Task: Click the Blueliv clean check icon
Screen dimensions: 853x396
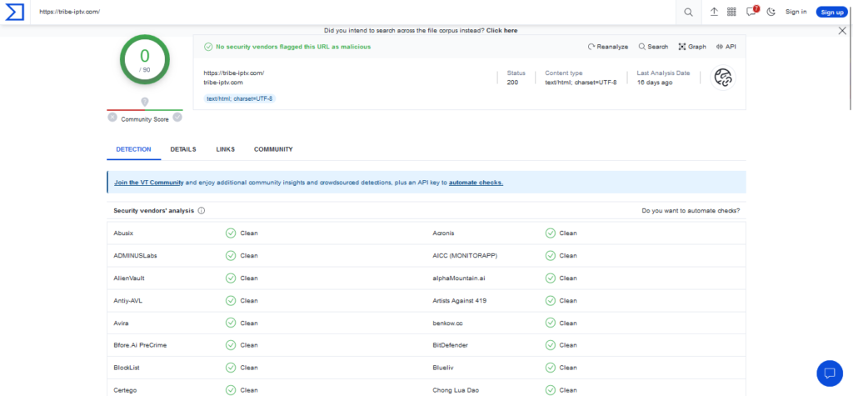Action: click(551, 368)
